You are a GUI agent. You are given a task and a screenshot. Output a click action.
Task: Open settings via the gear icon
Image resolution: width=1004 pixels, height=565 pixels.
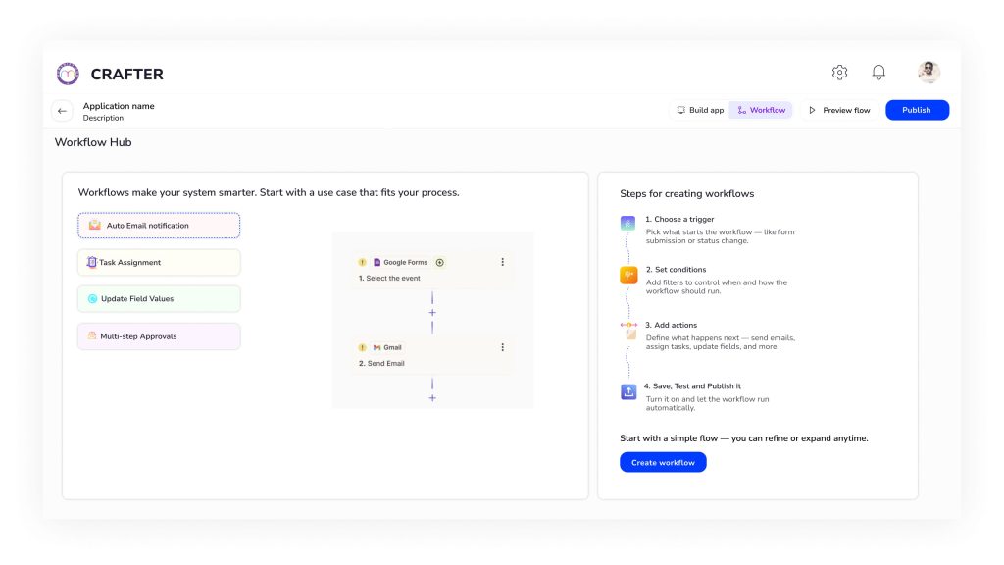pyautogui.click(x=839, y=73)
